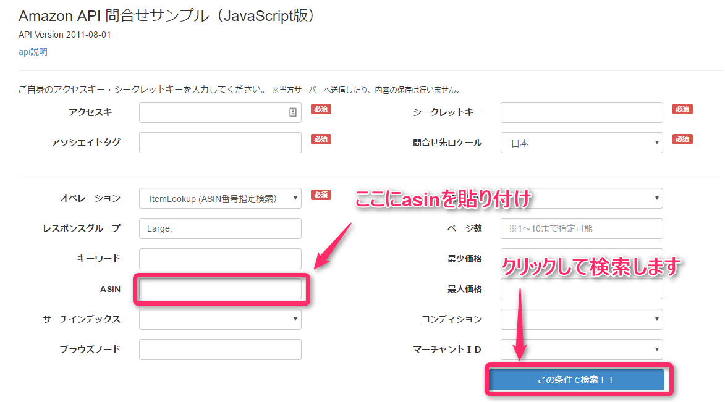Click the レスポンスグループ field containing Large,
725x402 pixels.
(220, 228)
